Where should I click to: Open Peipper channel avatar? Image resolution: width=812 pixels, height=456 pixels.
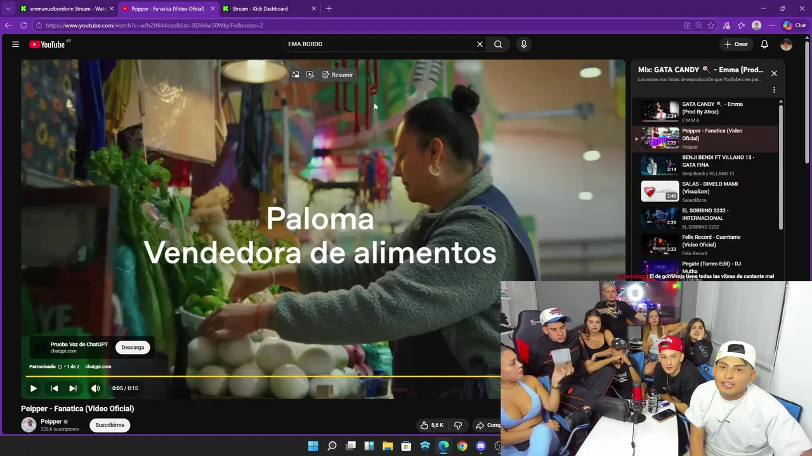tap(29, 425)
